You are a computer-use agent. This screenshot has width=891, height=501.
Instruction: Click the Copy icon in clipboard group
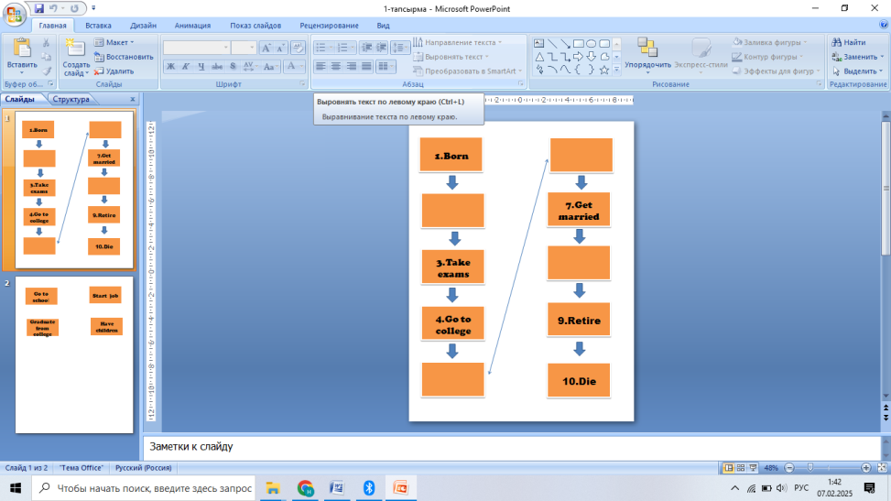(47, 57)
